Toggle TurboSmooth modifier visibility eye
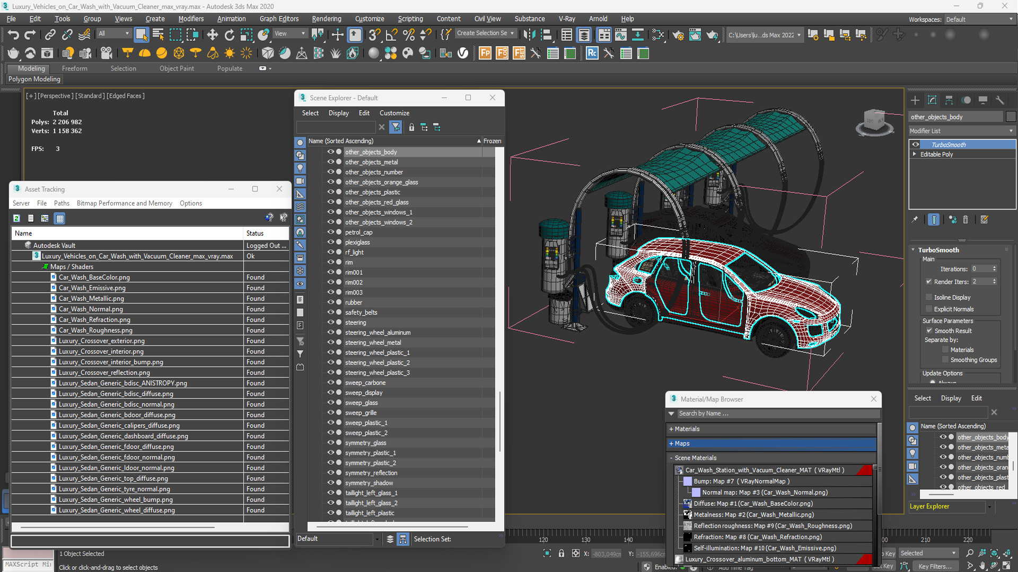This screenshot has width=1018, height=572. coord(916,145)
